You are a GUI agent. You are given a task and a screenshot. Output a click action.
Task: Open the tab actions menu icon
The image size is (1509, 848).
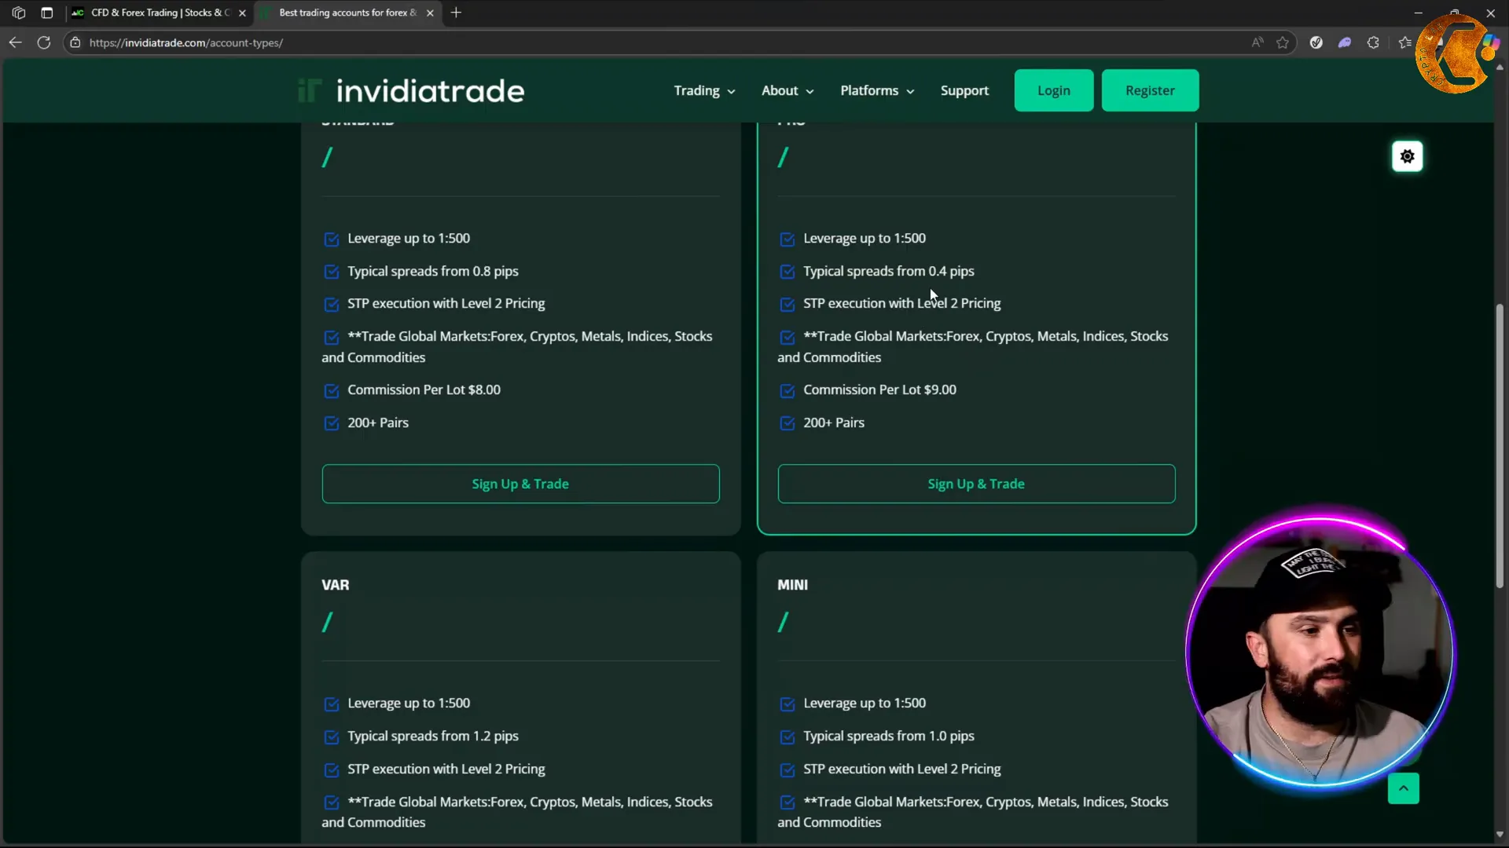point(47,13)
